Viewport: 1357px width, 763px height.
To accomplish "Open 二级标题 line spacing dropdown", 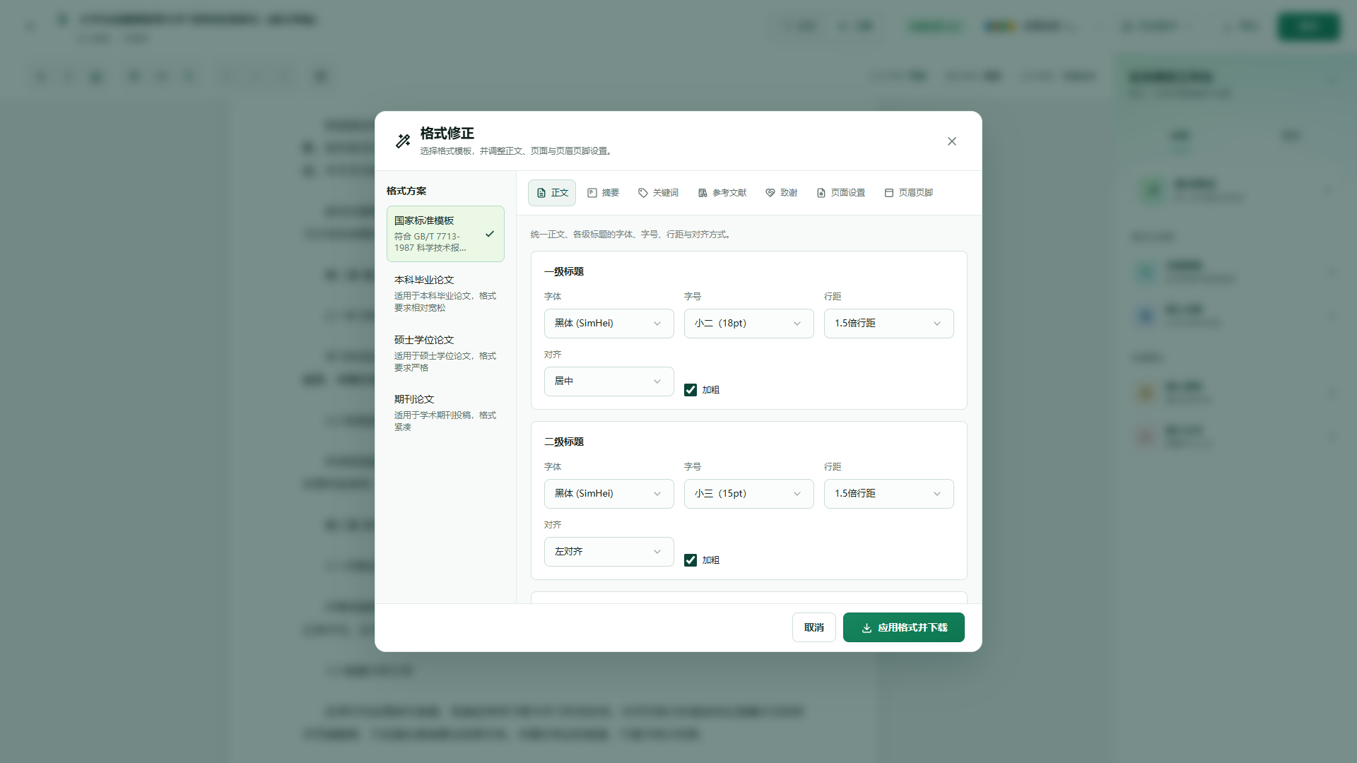I will pyautogui.click(x=888, y=494).
